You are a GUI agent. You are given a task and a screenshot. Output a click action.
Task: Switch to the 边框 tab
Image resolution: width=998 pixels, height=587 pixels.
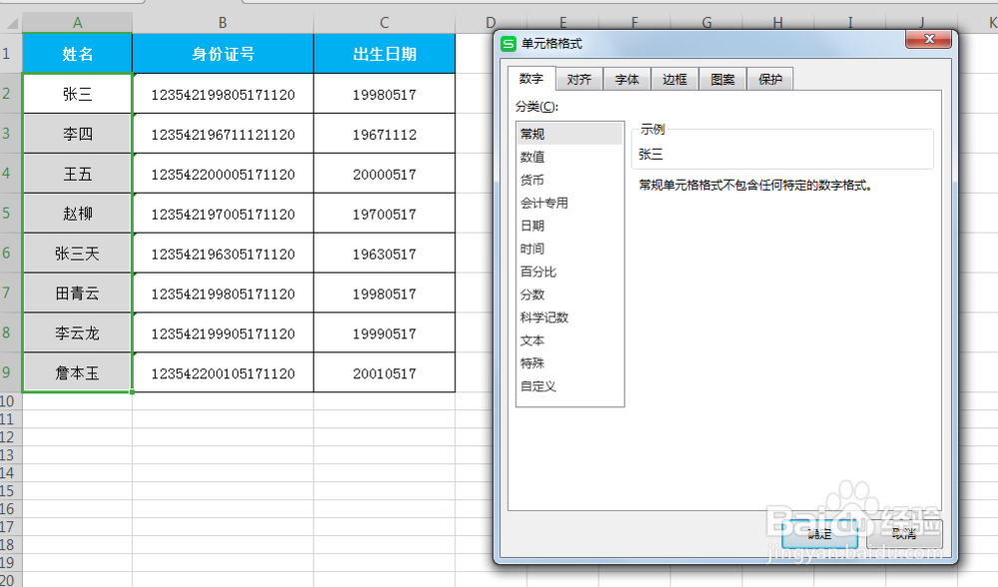(x=675, y=79)
